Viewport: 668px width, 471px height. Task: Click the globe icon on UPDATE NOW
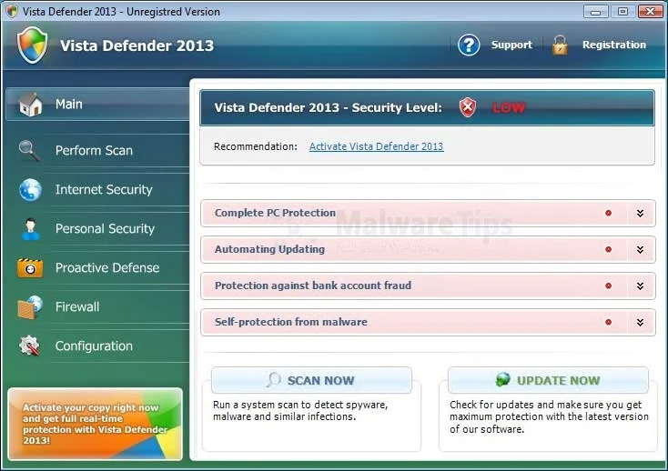coord(502,379)
